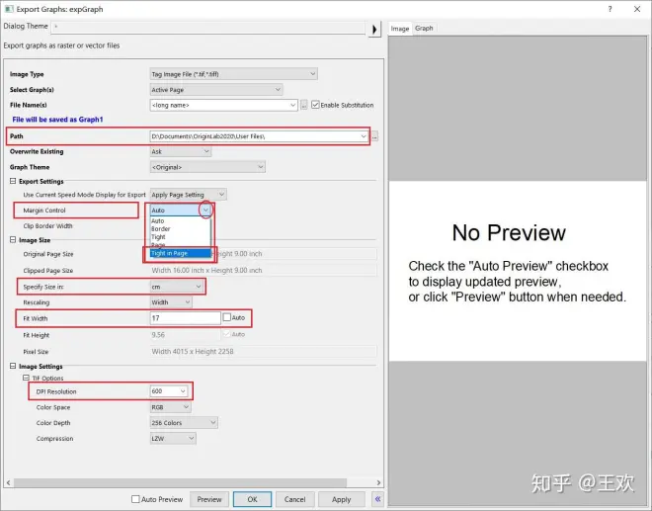Click the 'No Preview' heading text
652x511 pixels.
pyautogui.click(x=509, y=232)
